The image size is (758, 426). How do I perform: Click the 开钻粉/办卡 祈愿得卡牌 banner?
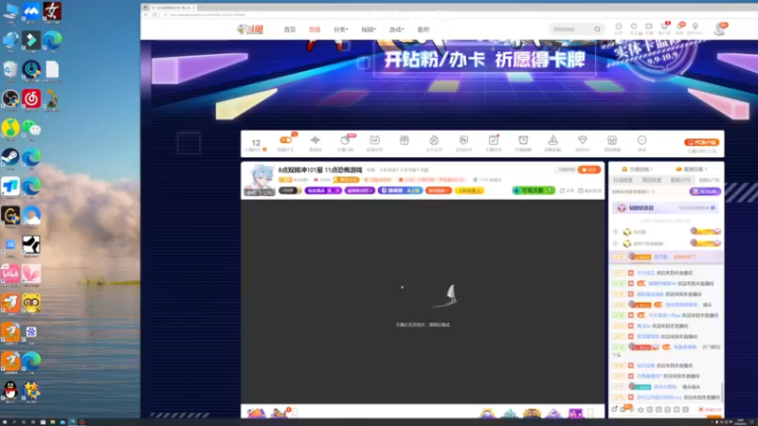484,60
